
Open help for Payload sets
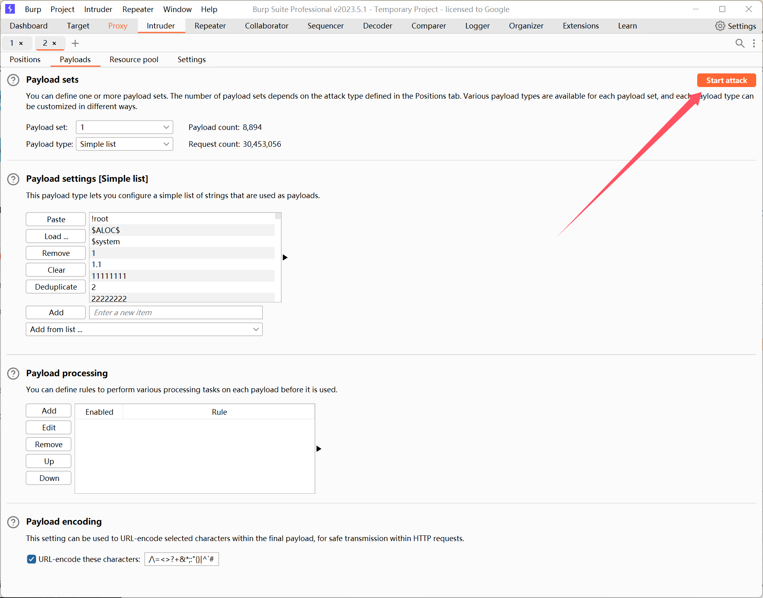pos(13,80)
